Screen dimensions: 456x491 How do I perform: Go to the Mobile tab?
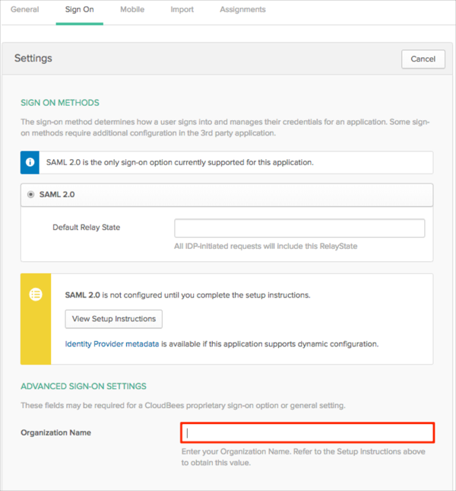point(133,10)
